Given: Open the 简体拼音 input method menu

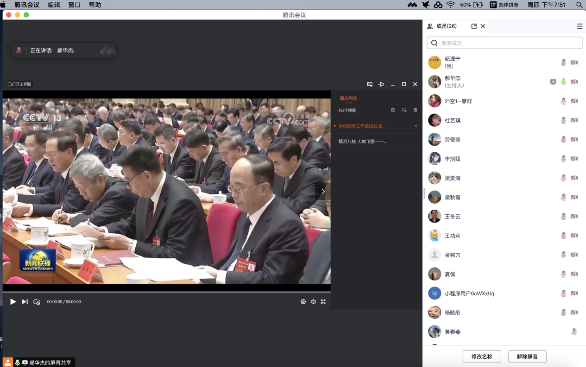Looking at the screenshot, I should [505, 5].
